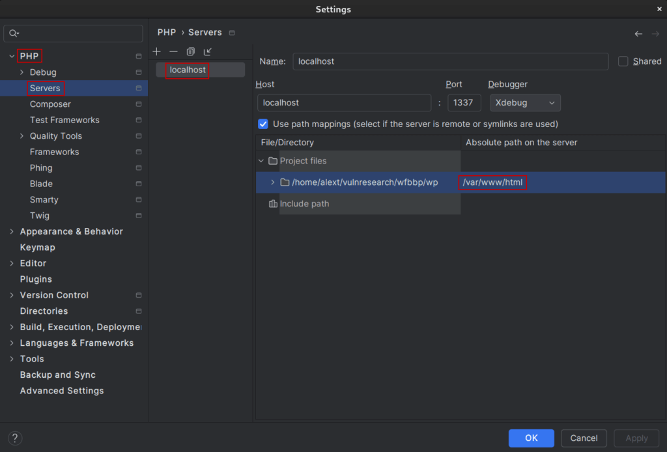667x452 pixels.
Task: Click the settings search field
Action: point(73,33)
